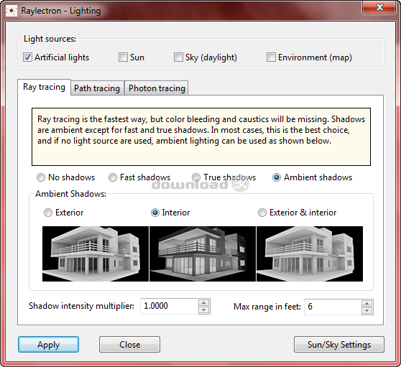Increase max range in feet value

pos(367,303)
